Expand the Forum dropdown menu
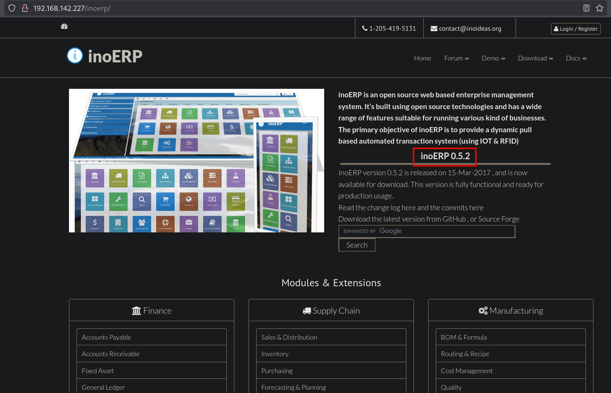Viewport: 611px width, 393px height. click(456, 58)
